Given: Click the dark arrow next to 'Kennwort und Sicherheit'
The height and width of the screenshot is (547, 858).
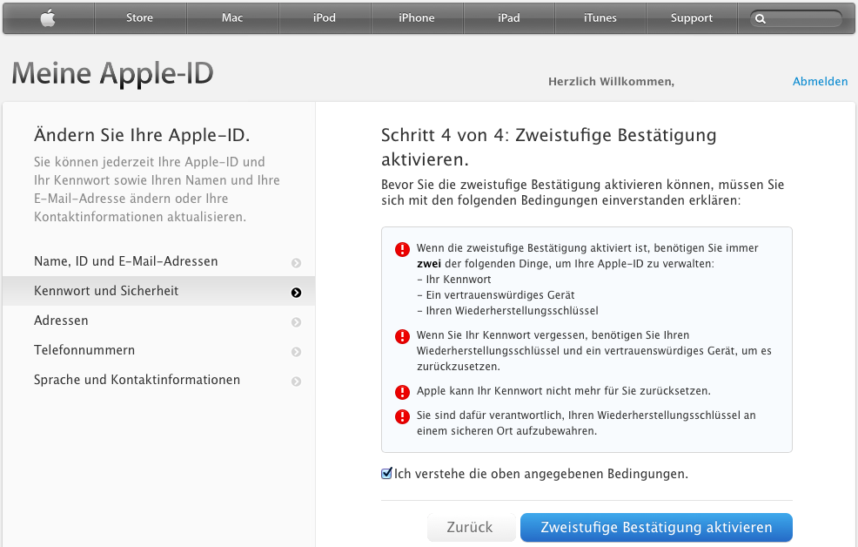Looking at the screenshot, I should tap(296, 293).
